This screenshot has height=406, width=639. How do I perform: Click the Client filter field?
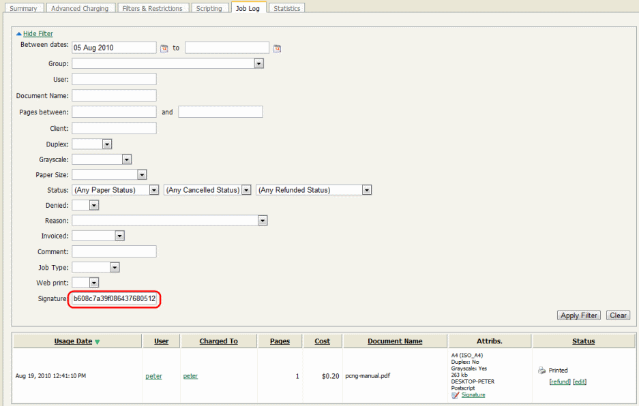[x=114, y=128]
